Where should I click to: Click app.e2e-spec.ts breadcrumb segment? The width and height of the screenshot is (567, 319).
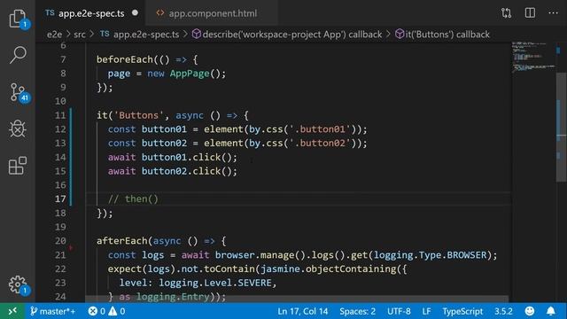[140, 35]
